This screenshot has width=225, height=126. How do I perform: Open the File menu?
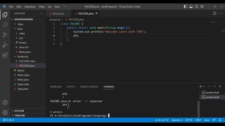(x=11, y=7)
